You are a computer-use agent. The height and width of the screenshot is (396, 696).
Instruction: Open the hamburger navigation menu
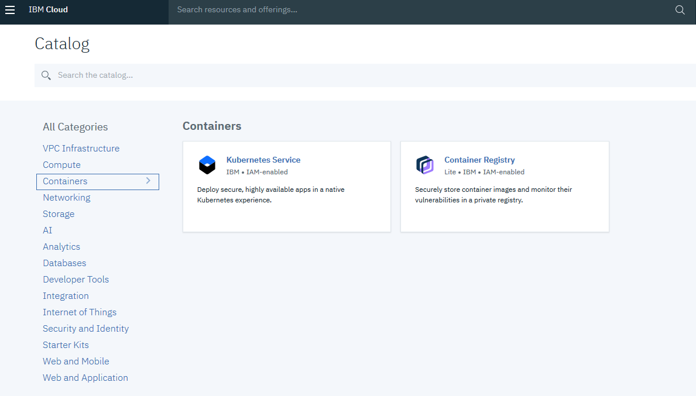pos(10,10)
